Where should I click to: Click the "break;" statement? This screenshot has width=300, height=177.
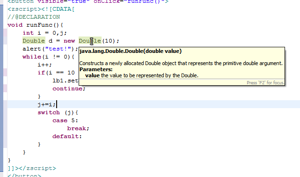[78, 128]
